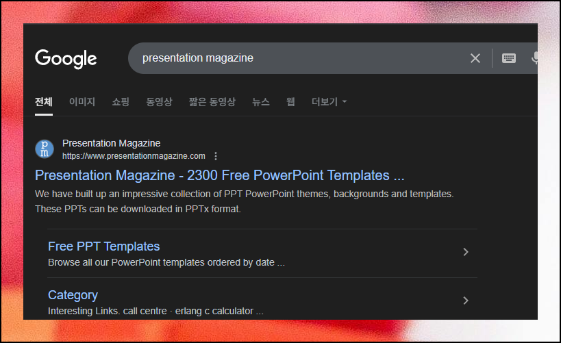Switch to the 웹 tab

[290, 102]
